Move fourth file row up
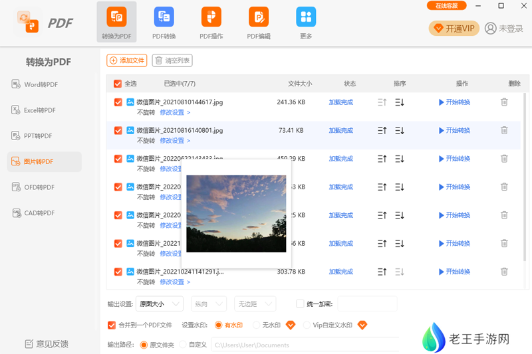The image size is (532, 354). (382, 187)
